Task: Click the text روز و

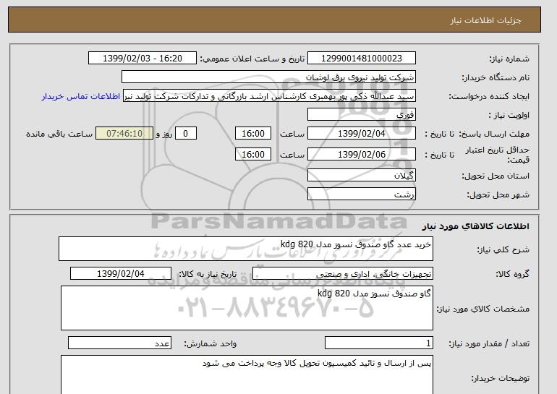Action: tap(164, 134)
